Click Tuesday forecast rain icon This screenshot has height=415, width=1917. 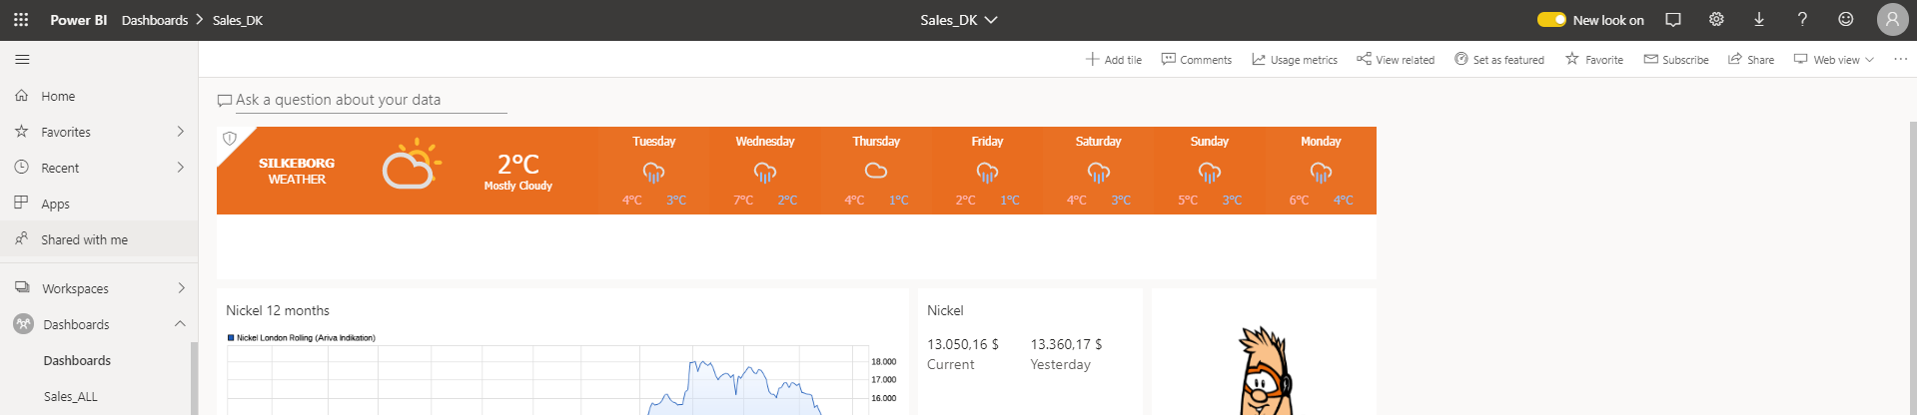pos(653,172)
